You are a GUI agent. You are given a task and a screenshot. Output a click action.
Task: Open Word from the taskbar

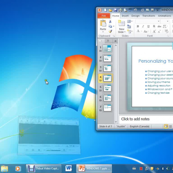click(69, 169)
